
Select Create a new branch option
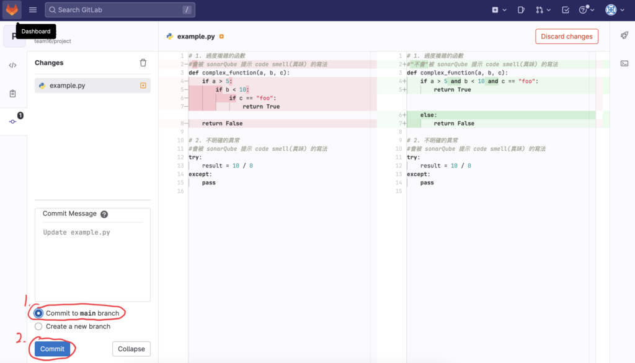pos(39,326)
